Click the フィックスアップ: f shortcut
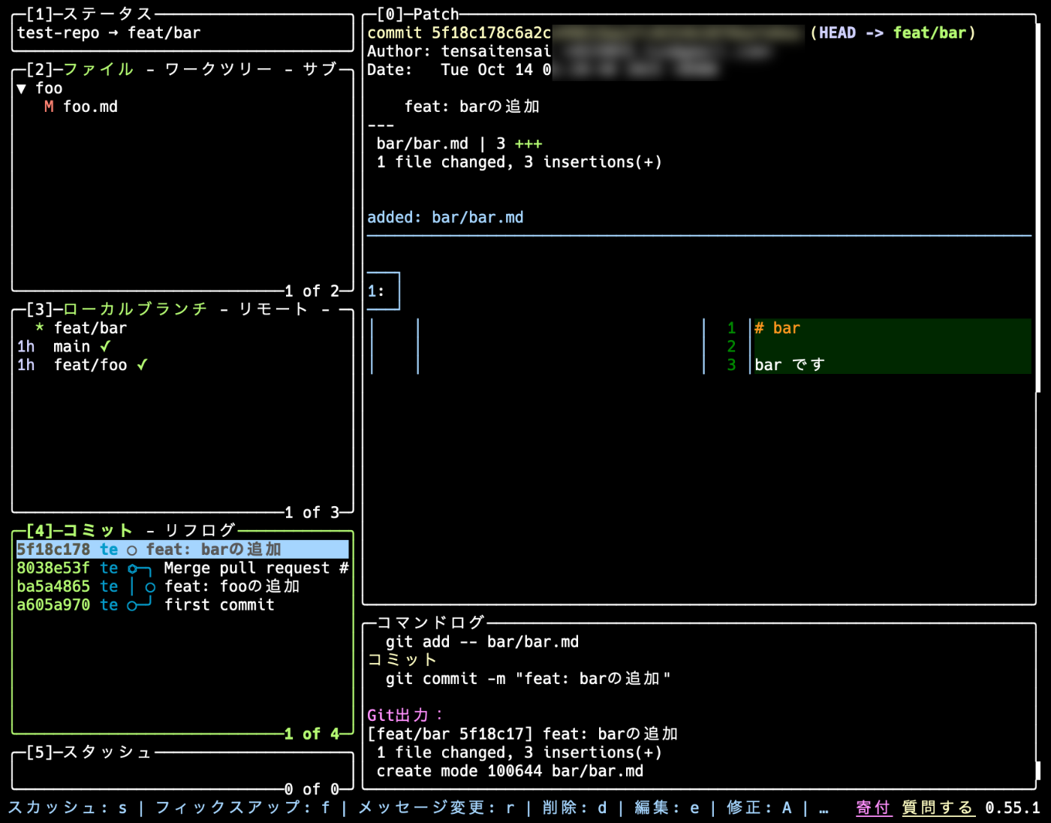The height and width of the screenshot is (823, 1051). tap(242, 808)
